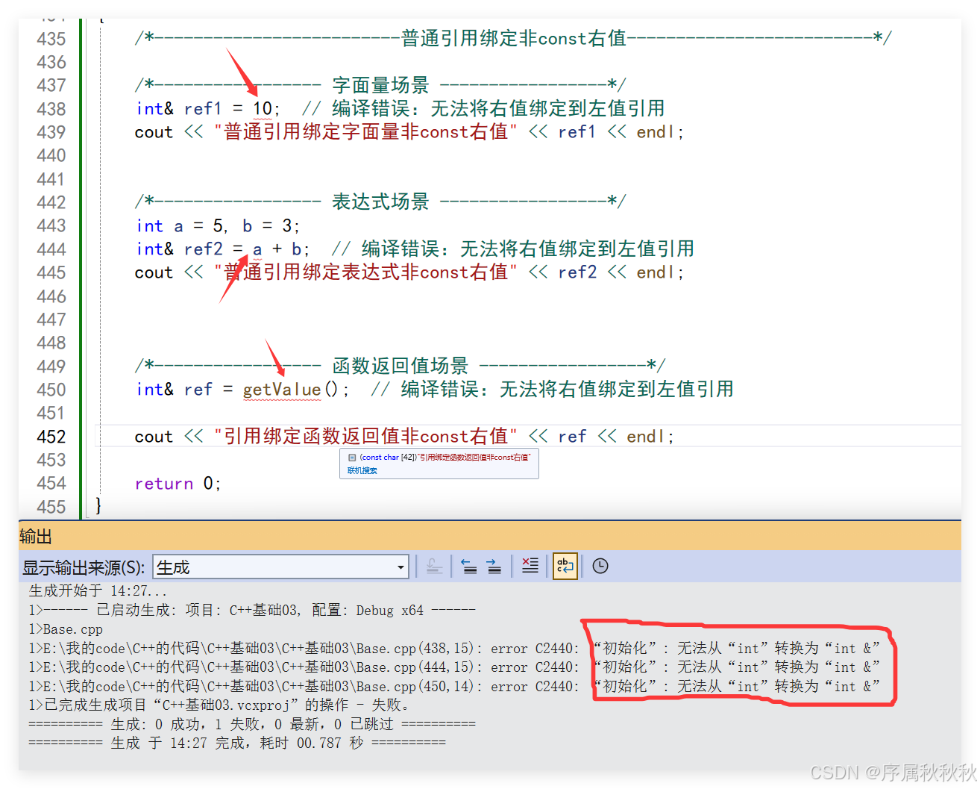Click line number 452 in gutter

click(x=51, y=437)
